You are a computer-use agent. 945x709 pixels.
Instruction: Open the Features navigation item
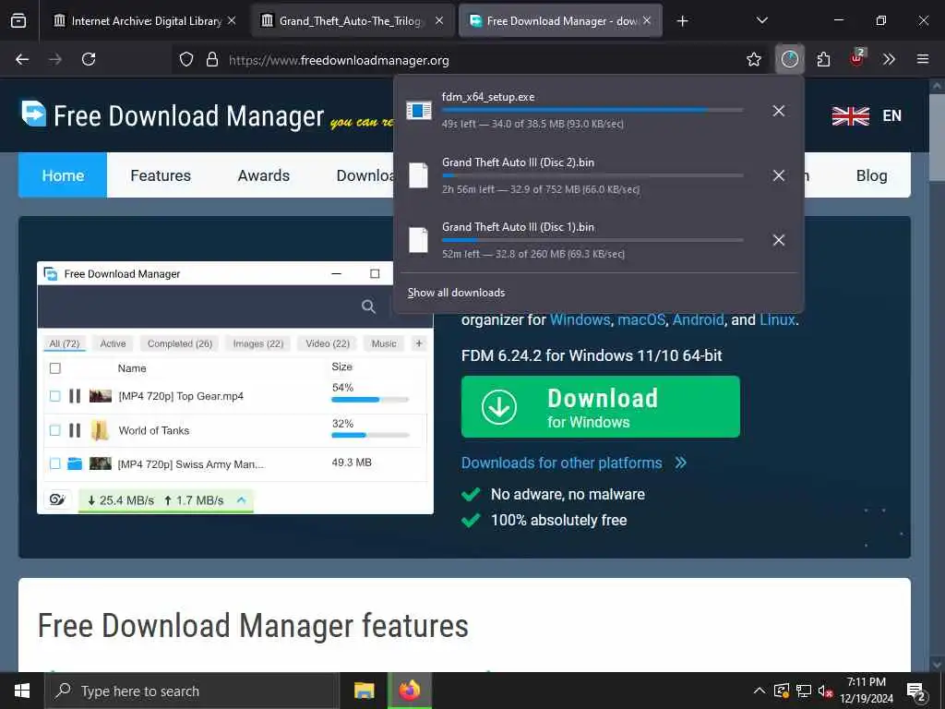(x=161, y=175)
